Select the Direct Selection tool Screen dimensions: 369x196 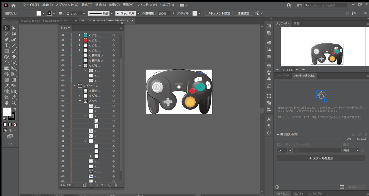(x=14, y=28)
